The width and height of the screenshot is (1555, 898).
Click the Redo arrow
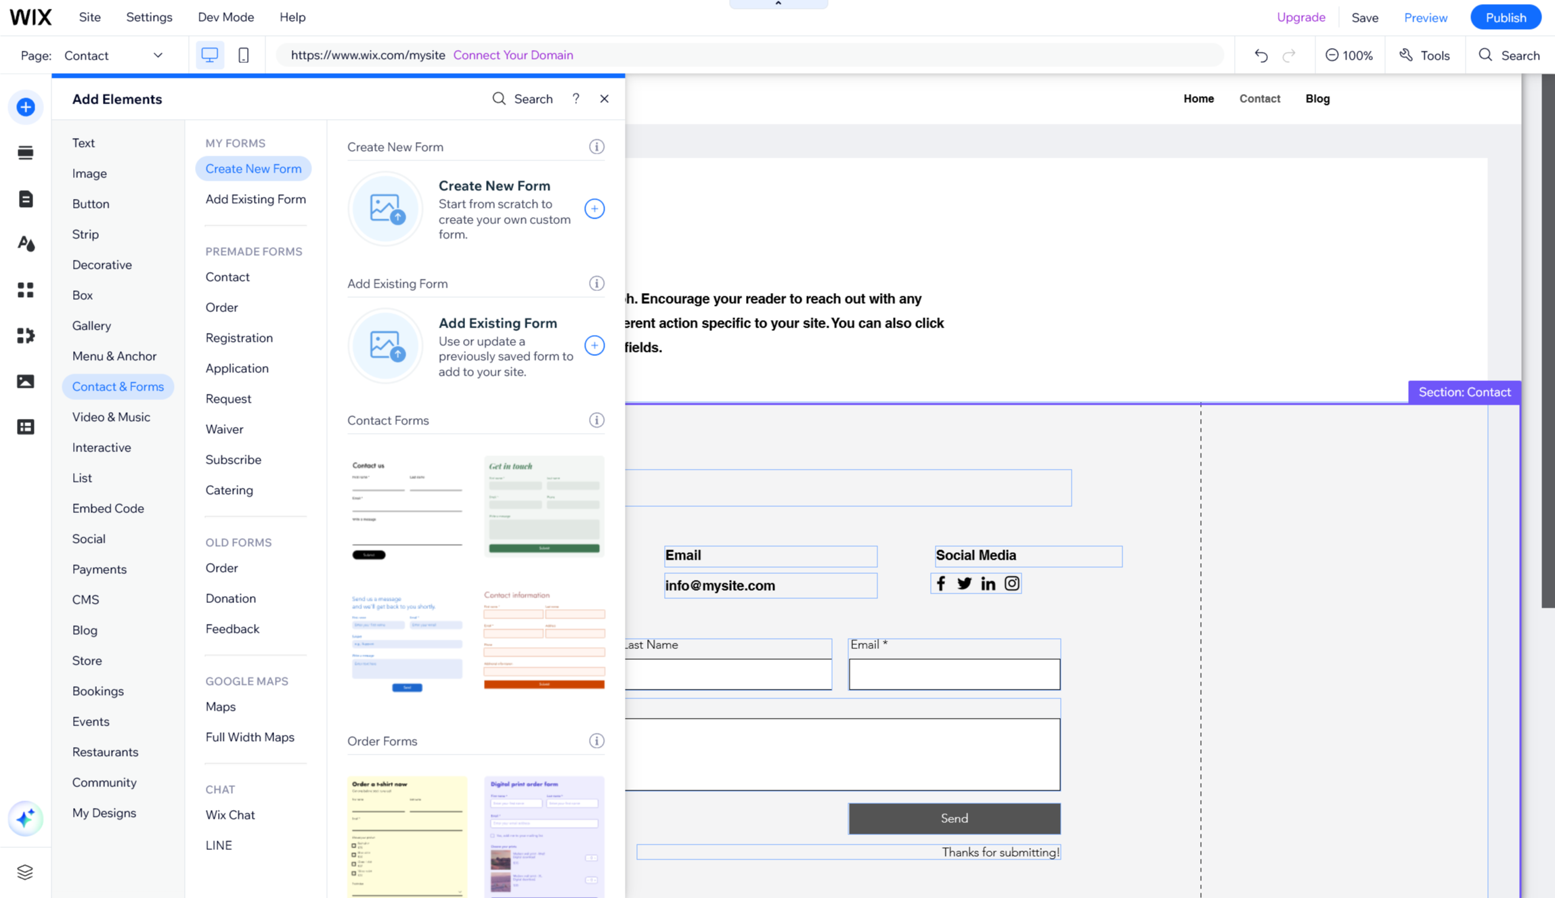[x=1289, y=55]
